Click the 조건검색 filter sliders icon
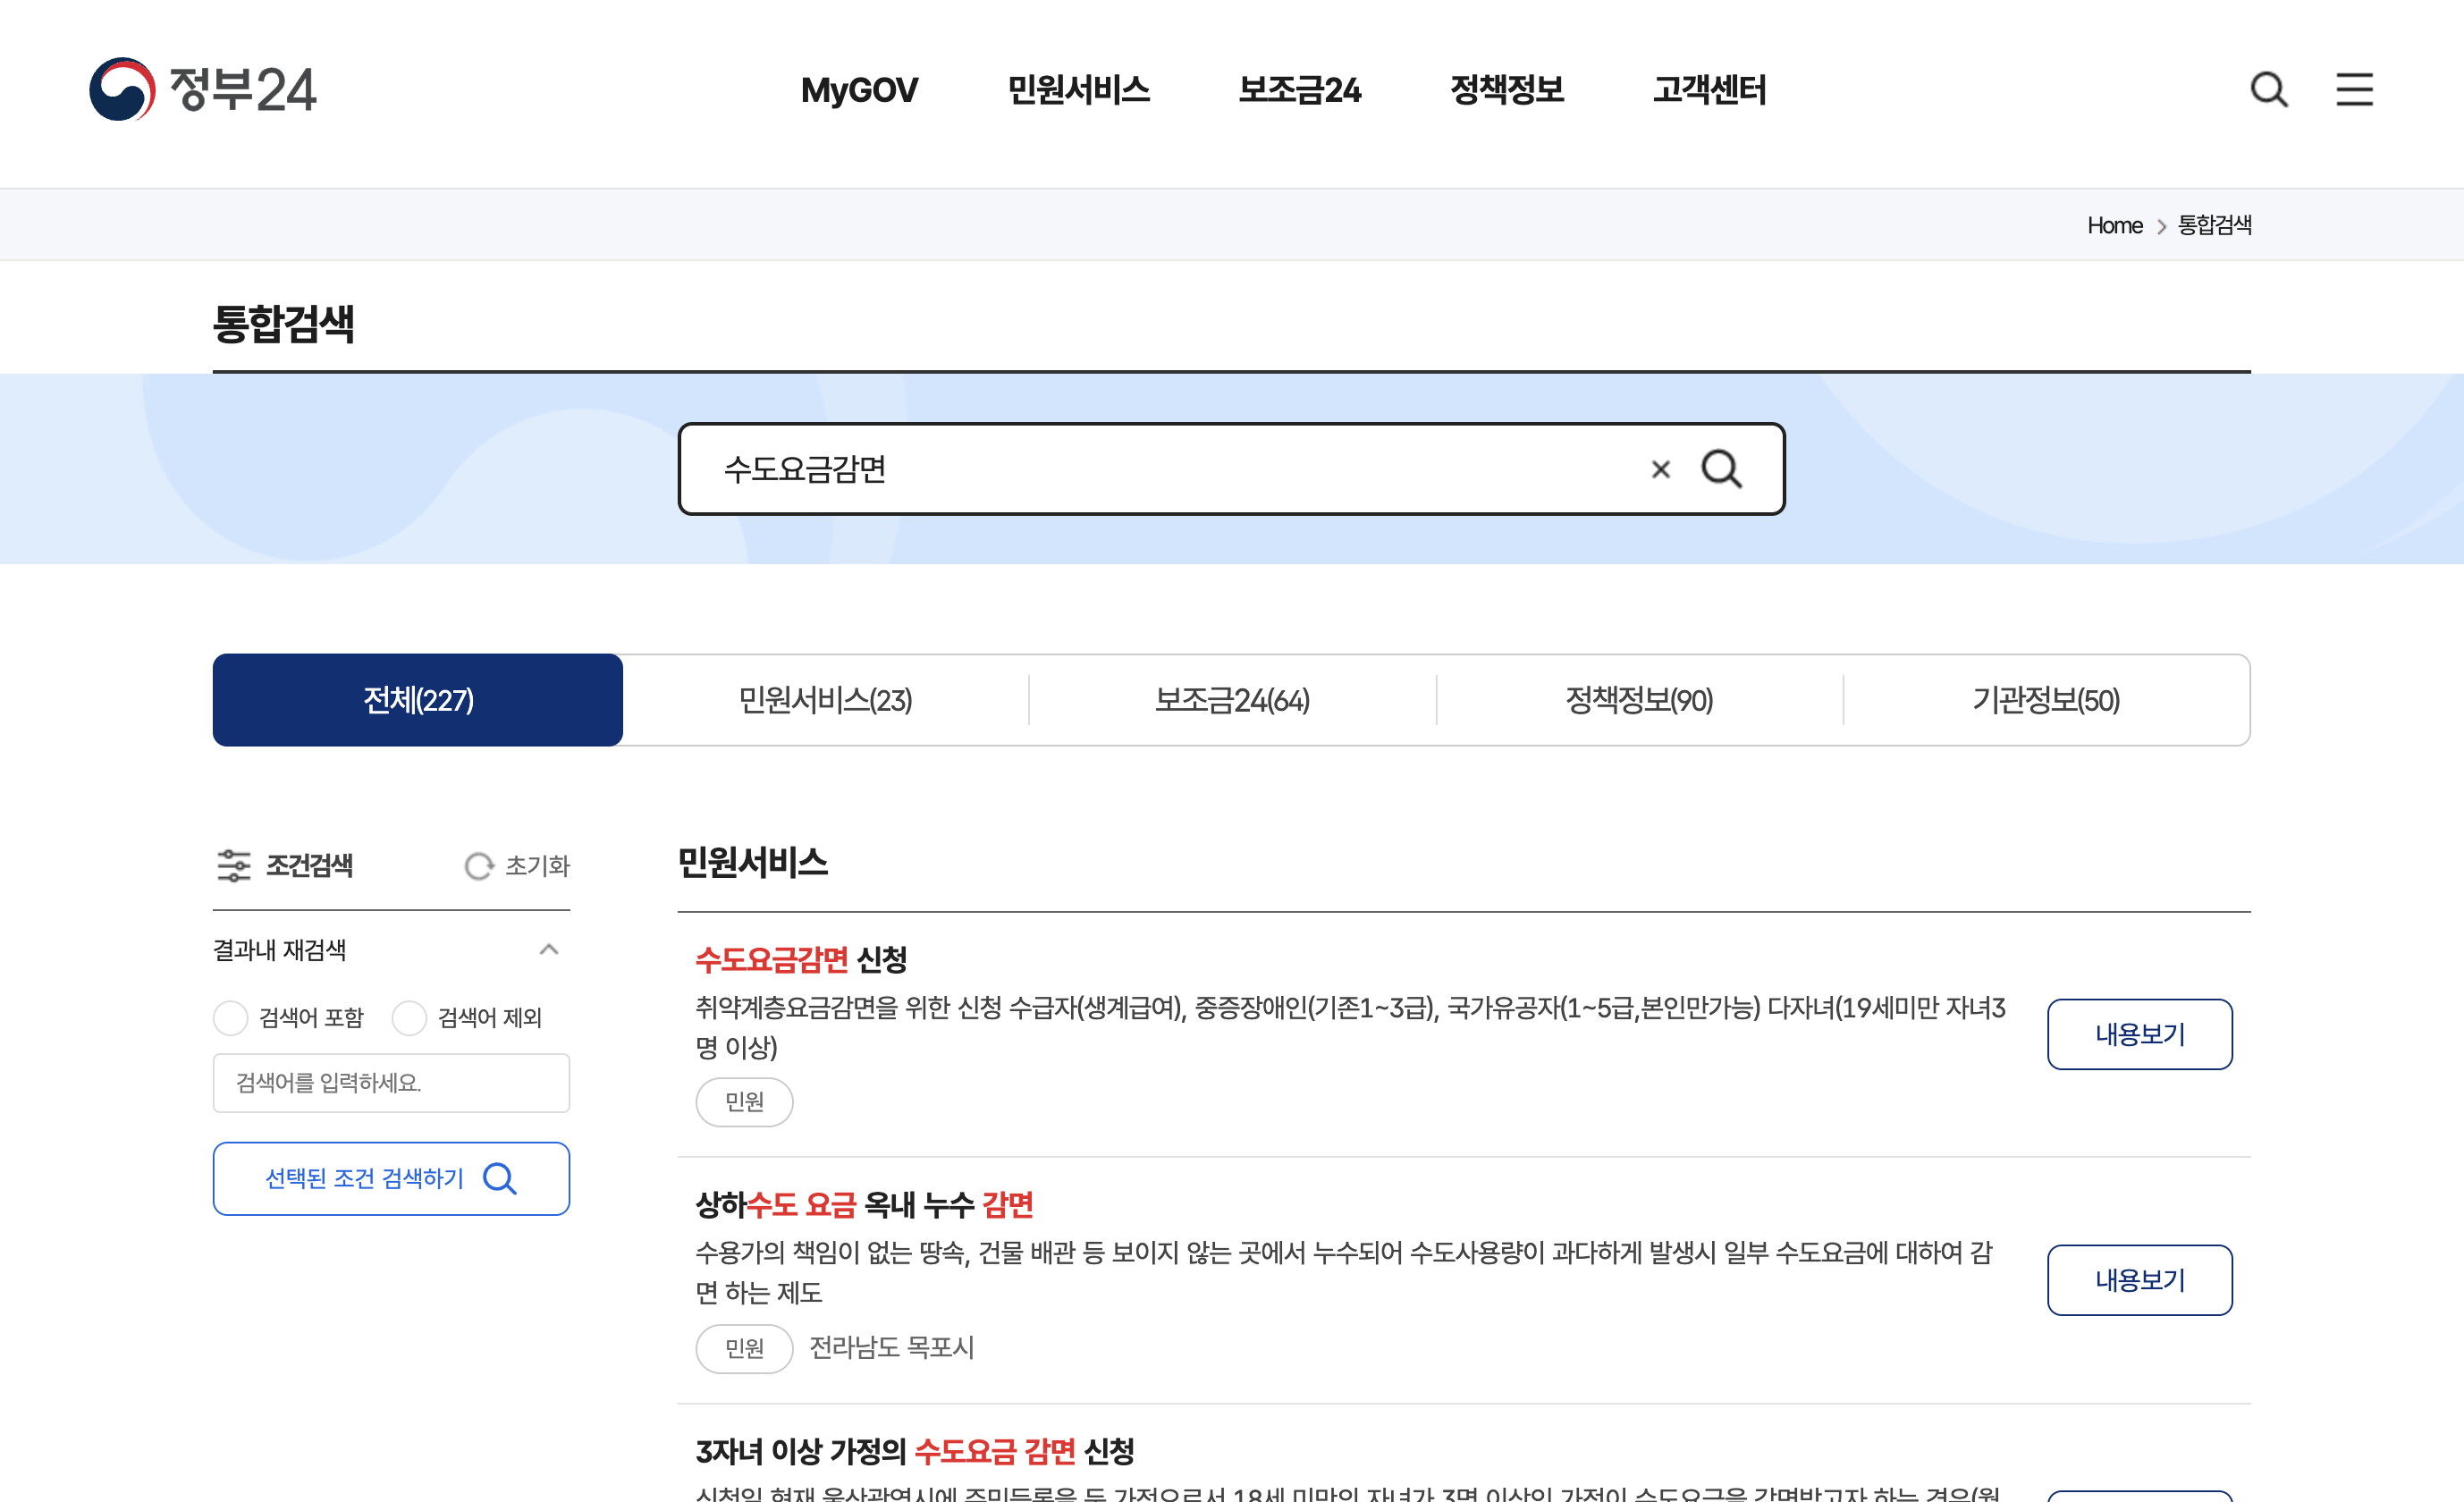This screenshot has height=1502, width=2464. pos(234,866)
